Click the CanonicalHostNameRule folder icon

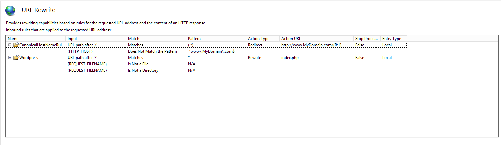(16, 45)
